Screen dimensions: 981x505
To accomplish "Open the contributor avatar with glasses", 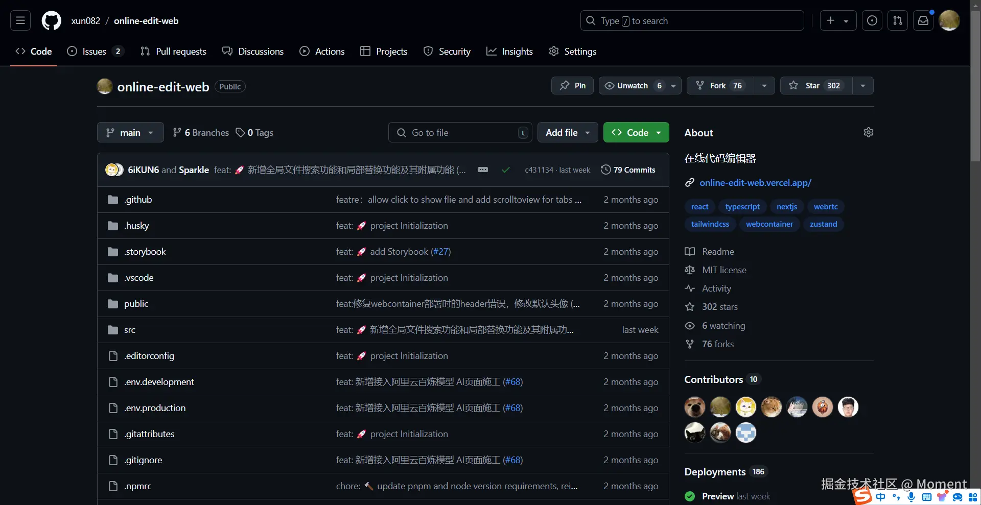I will (x=848, y=407).
